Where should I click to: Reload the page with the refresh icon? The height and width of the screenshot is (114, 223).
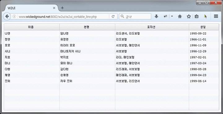(x=113, y=16)
